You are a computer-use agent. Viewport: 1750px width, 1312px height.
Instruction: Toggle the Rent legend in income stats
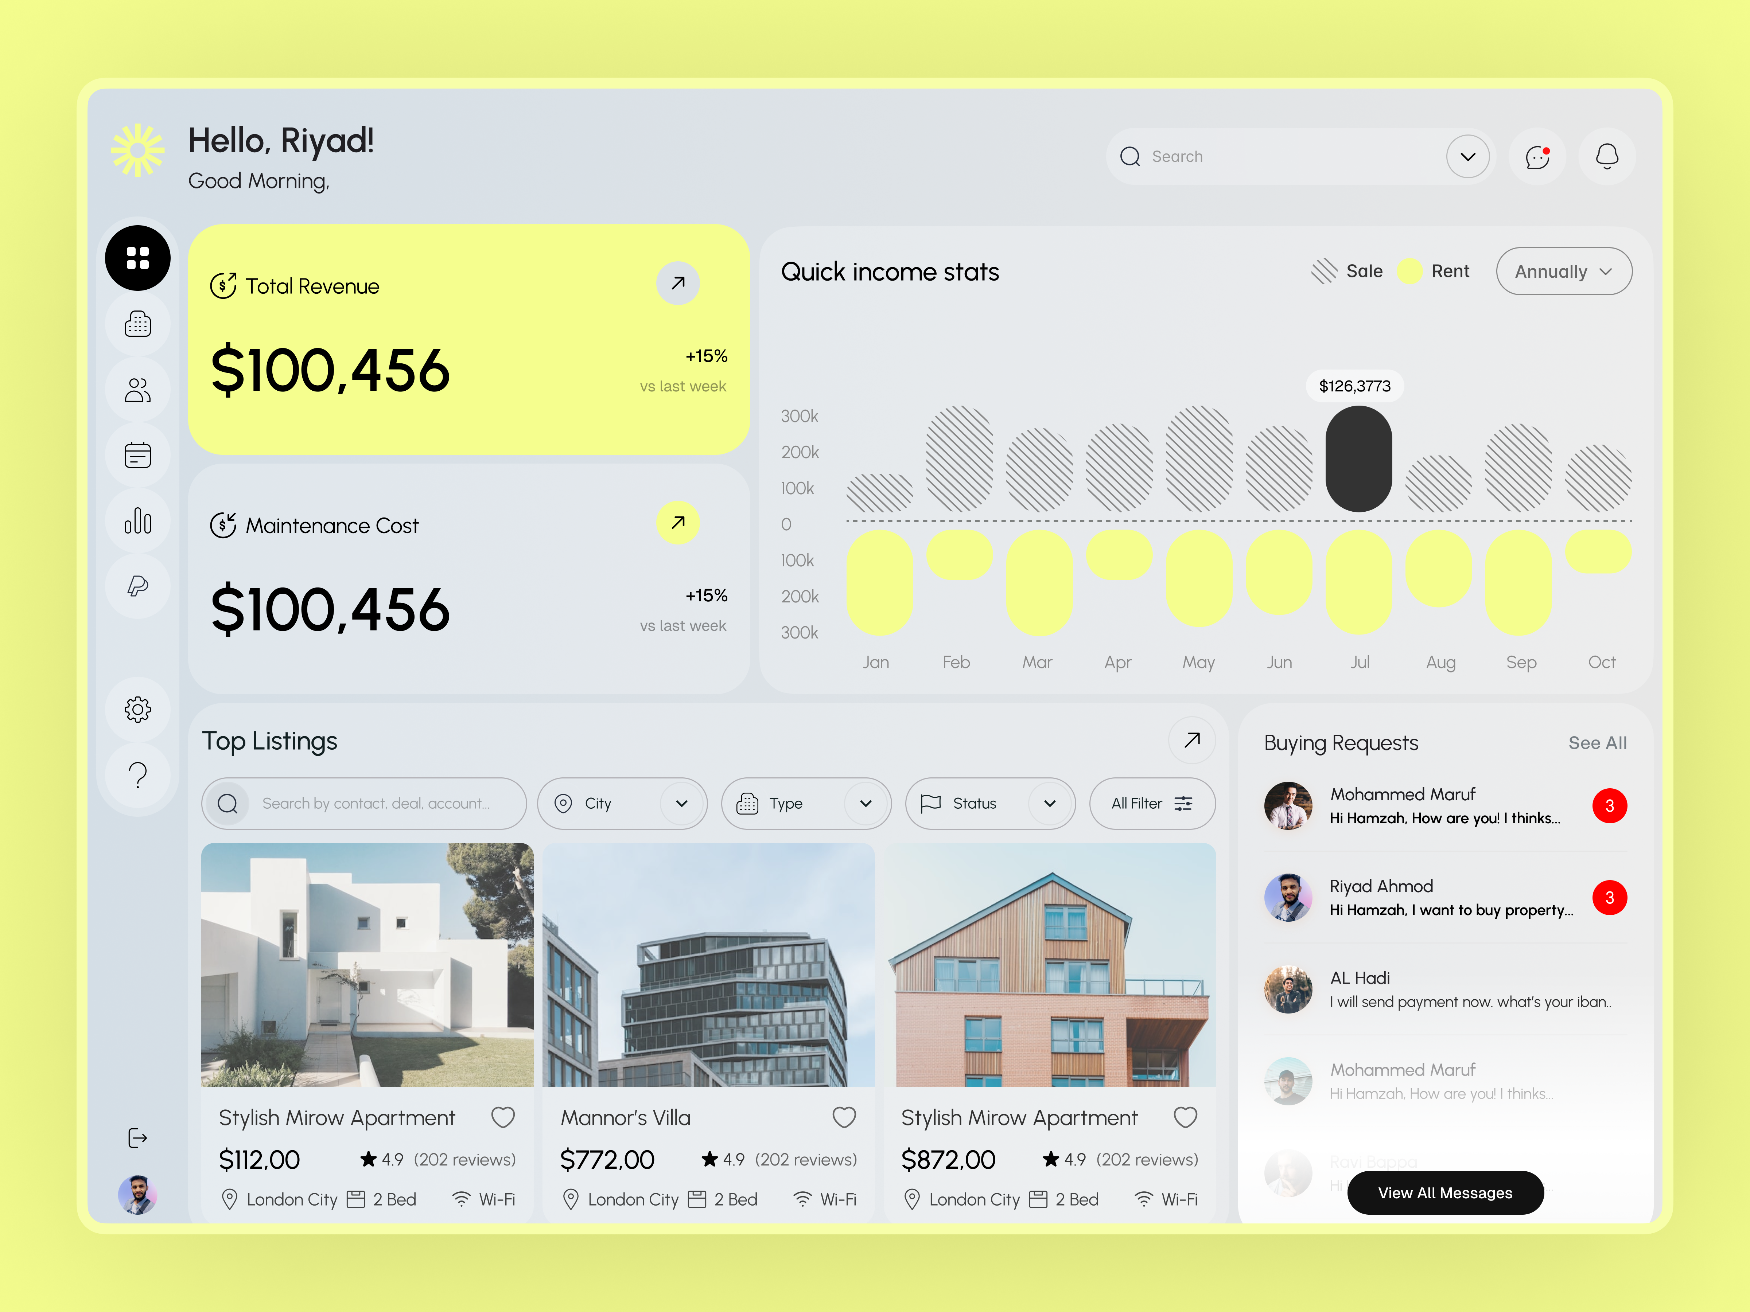(x=1434, y=270)
